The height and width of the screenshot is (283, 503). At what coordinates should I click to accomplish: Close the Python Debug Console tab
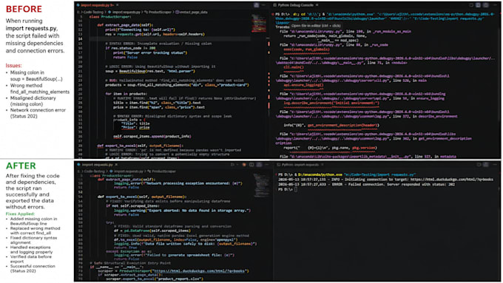(317, 5)
